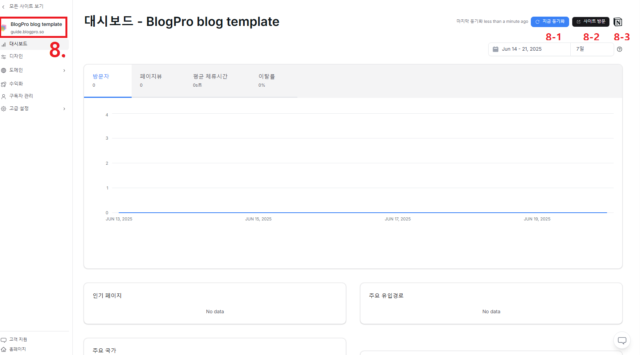The image size is (640, 355).
Task: Open the chat widget bubble button
Action: [x=622, y=340]
